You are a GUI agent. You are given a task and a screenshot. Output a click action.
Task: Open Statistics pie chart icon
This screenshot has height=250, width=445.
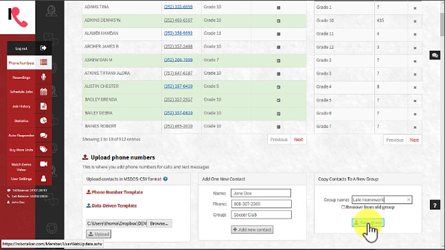(x=43, y=121)
